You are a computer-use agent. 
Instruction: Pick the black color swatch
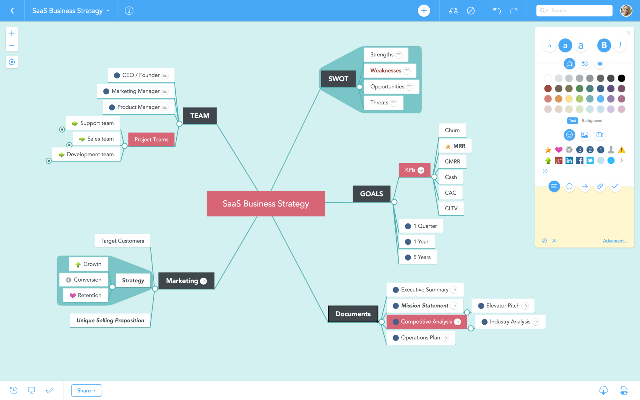pos(622,78)
